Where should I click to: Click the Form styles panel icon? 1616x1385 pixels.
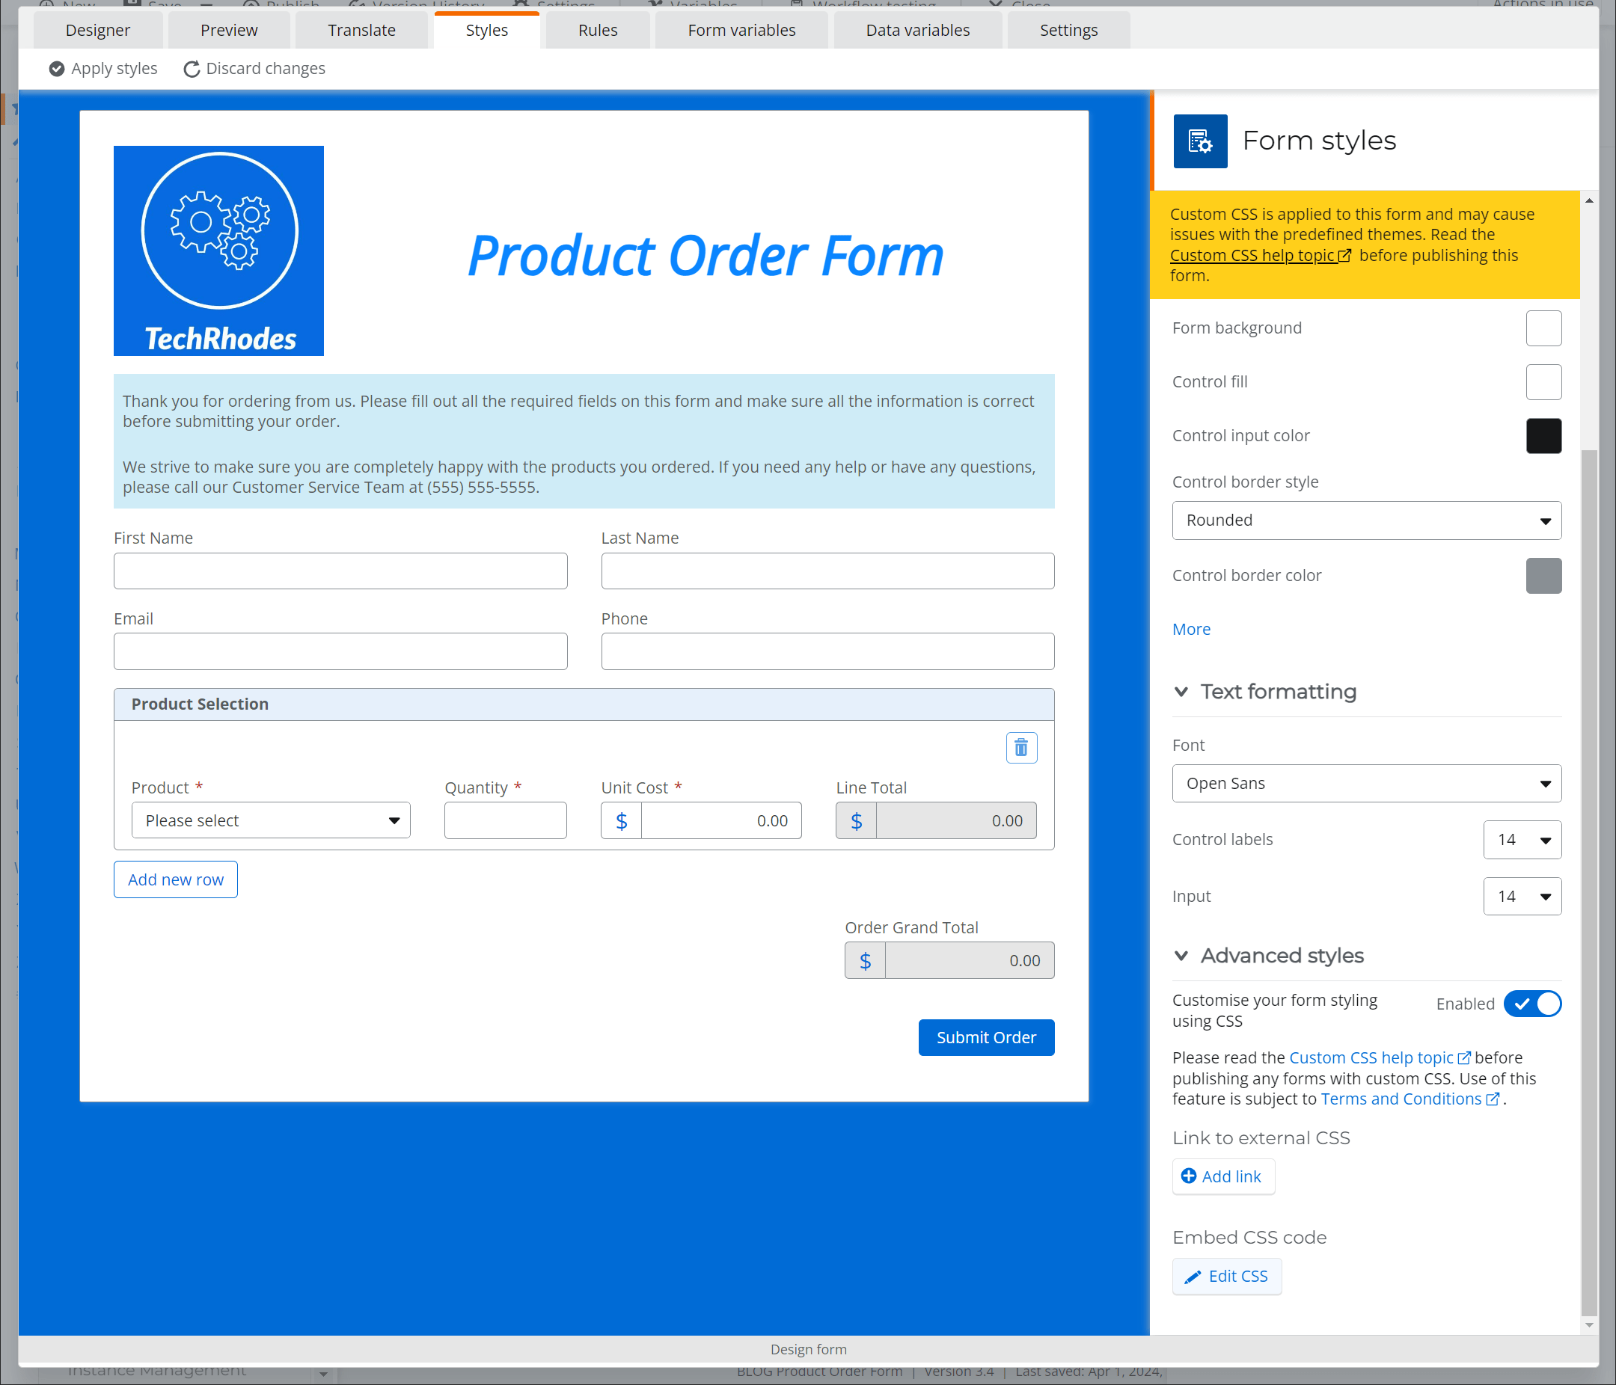pyautogui.click(x=1200, y=141)
